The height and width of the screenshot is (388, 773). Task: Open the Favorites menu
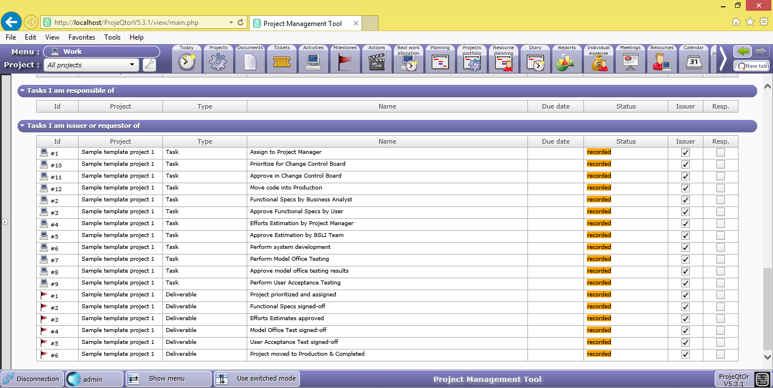[x=81, y=37]
